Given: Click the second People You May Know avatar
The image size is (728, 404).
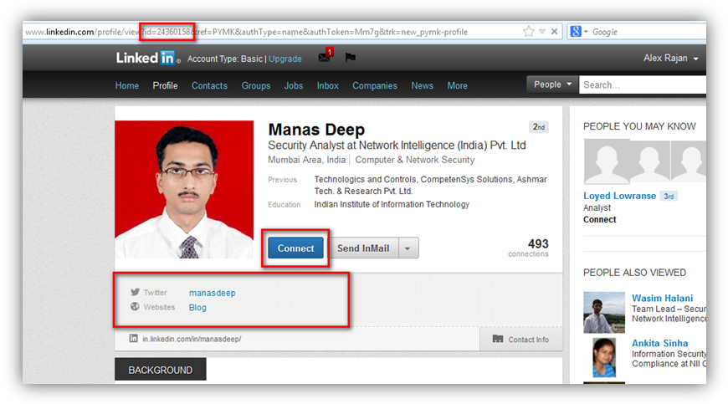Looking at the screenshot, I should (x=649, y=161).
